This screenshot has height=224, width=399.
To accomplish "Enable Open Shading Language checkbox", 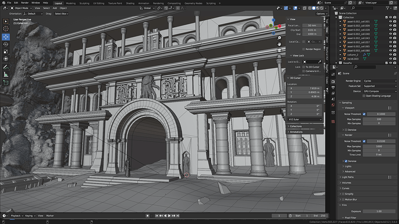I will point(364,96).
